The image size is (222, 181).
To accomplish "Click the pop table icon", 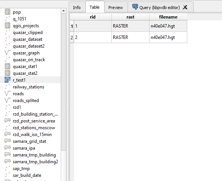I will 8,12.
